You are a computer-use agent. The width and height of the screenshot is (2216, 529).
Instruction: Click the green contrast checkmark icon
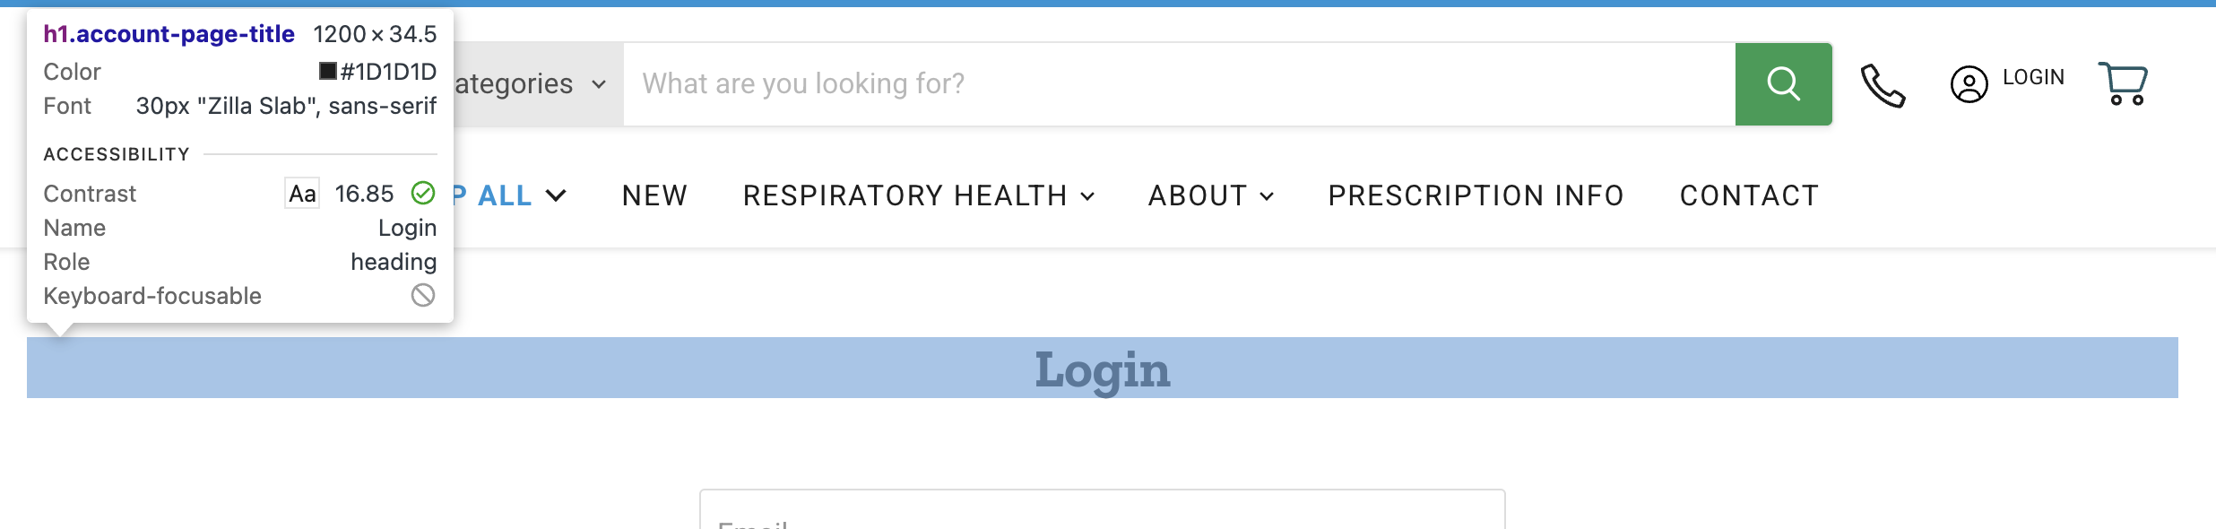pyautogui.click(x=423, y=193)
